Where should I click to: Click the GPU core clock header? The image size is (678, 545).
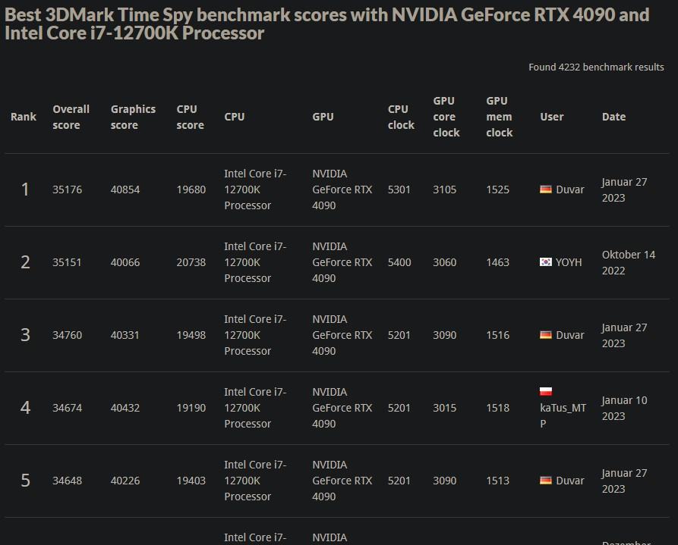pyautogui.click(x=446, y=117)
